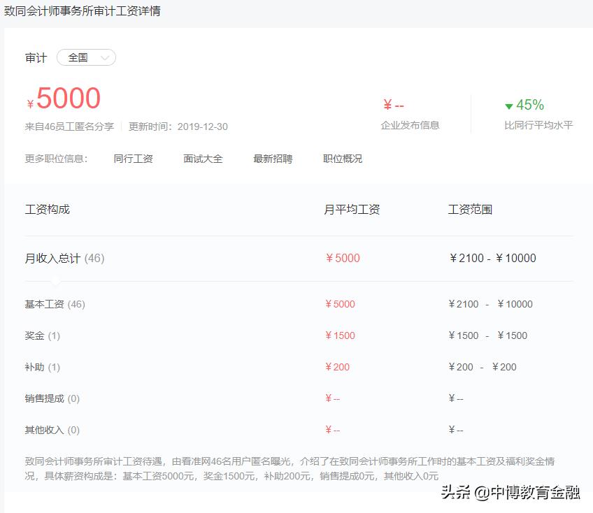This screenshot has width=593, height=513.
Task: Open the 面试大全 link
Action: pyautogui.click(x=202, y=159)
